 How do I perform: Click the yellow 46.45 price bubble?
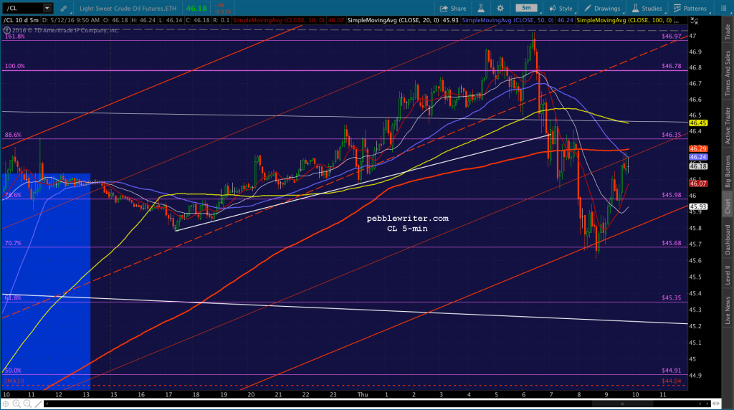pyautogui.click(x=698, y=123)
